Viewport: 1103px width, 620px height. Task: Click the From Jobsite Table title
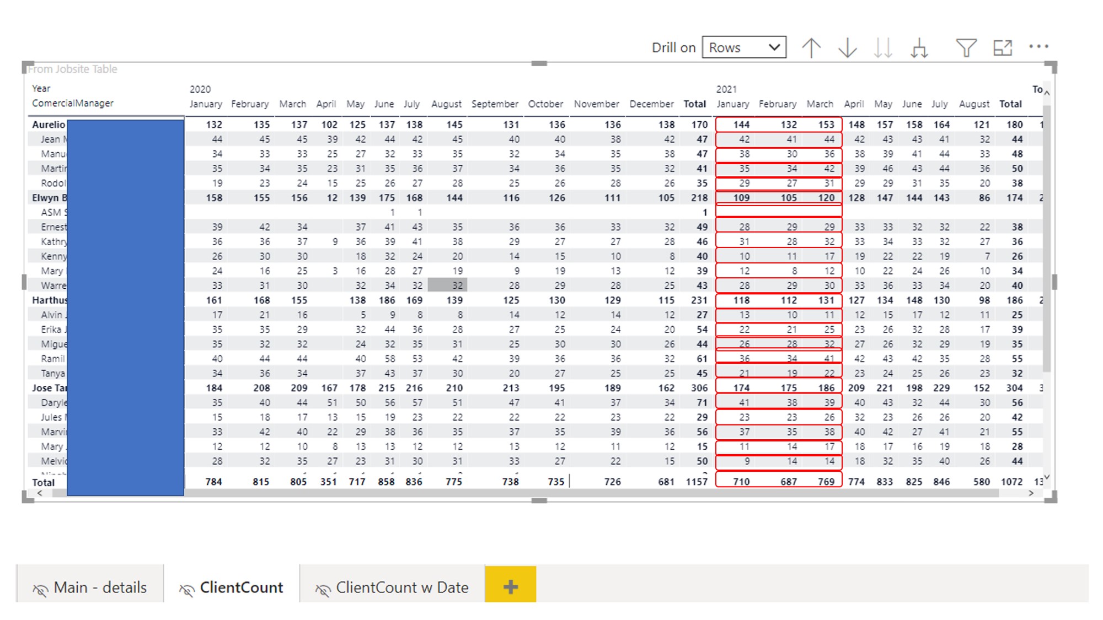[x=72, y=69]
